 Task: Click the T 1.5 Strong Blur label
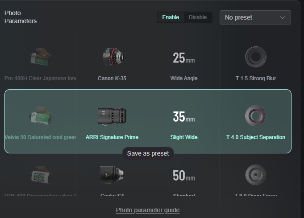pyautogui.click(x=256, y=78)
